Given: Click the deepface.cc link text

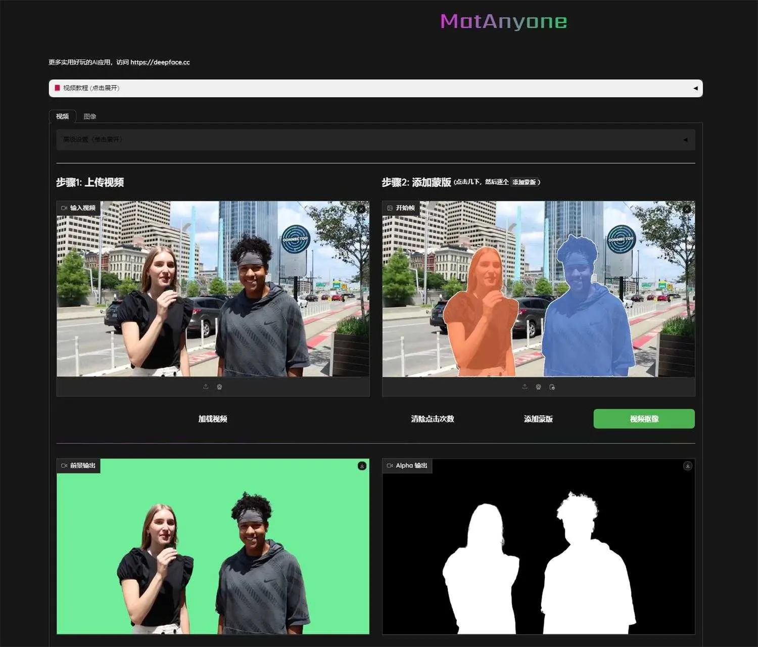Looking at the screenshot, I should [160, 62].
